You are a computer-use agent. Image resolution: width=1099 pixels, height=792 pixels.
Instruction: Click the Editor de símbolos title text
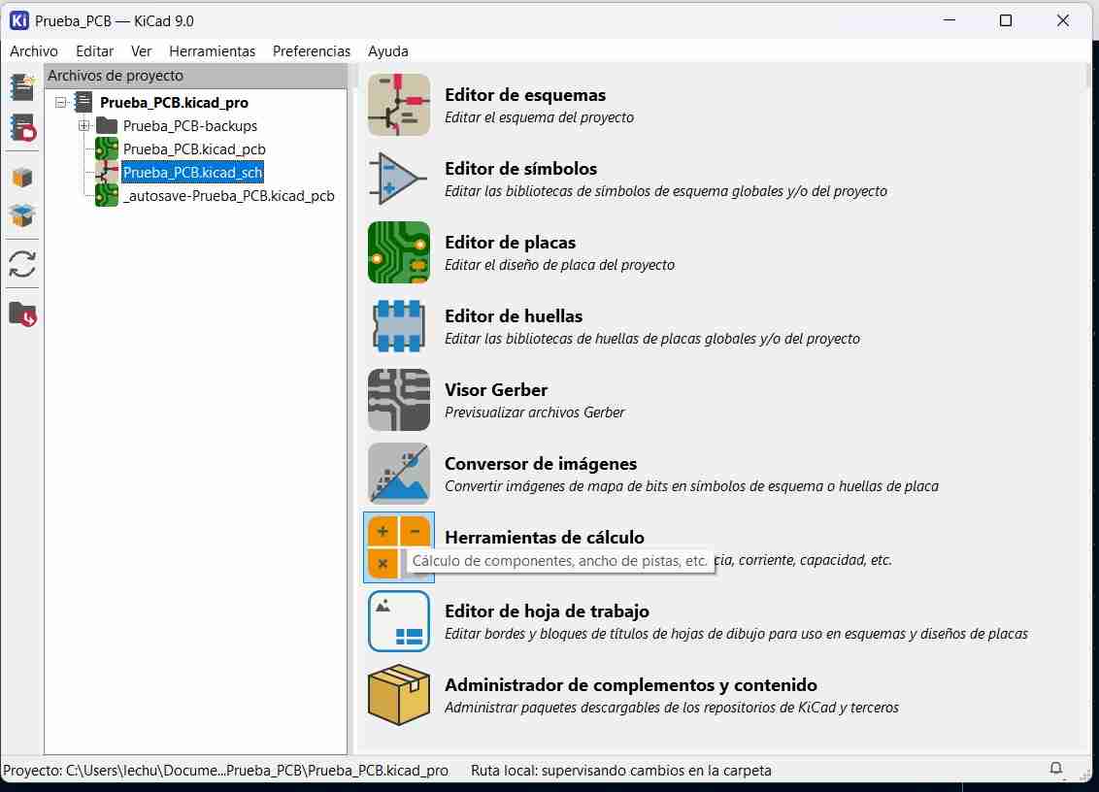coord(520,168)
